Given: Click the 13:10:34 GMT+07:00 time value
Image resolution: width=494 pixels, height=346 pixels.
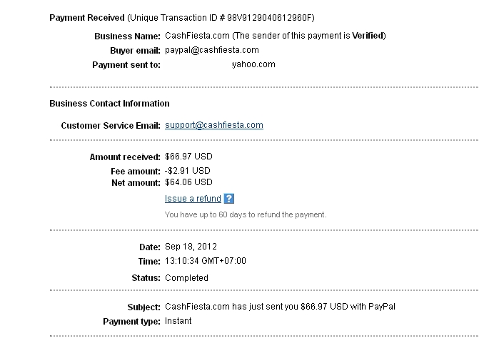Looking at the screenshot, I should point(205,261).
